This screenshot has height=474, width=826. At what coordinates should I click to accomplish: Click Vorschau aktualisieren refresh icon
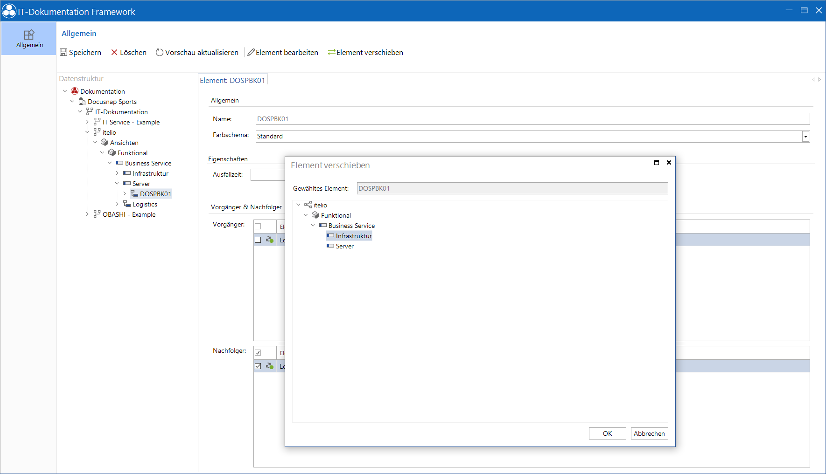pyautogui.click(x=160, y=52)
